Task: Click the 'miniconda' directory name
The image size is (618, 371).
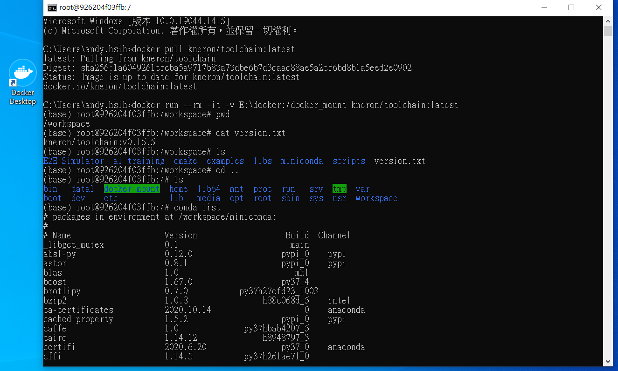Action: 302,161
